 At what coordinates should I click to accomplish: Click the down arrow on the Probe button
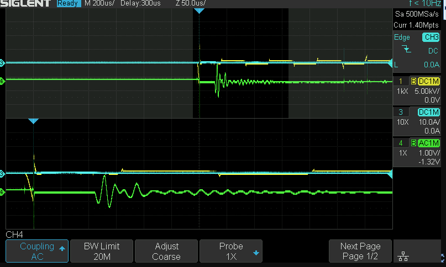point(256,253)
